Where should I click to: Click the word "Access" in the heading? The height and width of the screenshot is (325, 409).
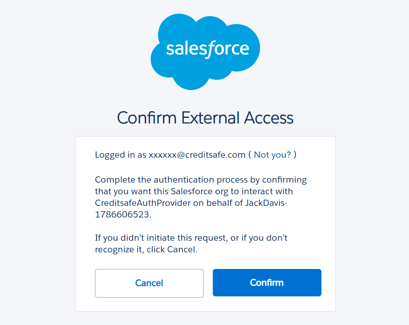269,118
